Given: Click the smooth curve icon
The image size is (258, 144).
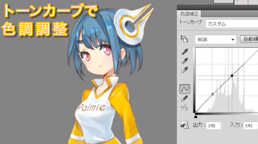Looking at the screenshot, I should pyautogui.click(x=184, y=107).
